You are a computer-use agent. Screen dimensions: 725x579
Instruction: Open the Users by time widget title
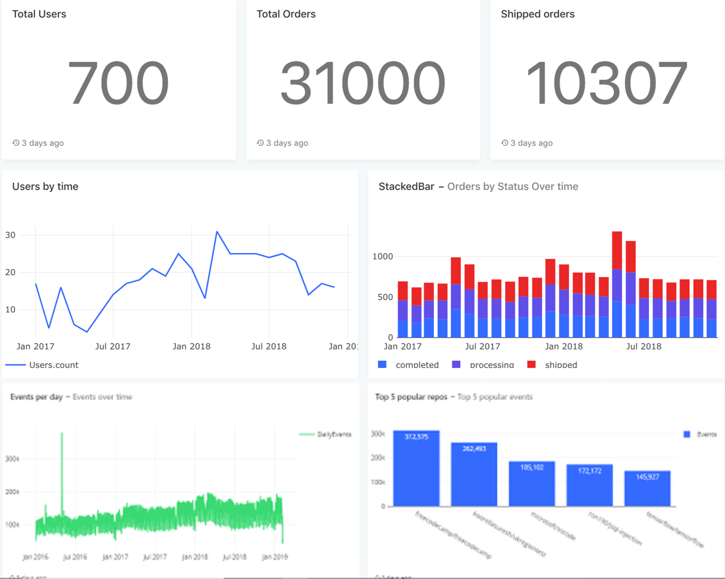[45, 186]
